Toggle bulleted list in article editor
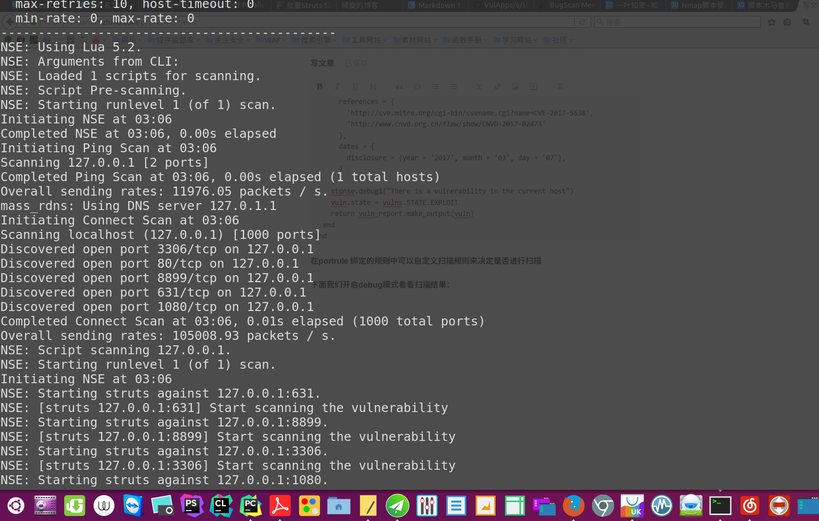 [x=453, y=87]
